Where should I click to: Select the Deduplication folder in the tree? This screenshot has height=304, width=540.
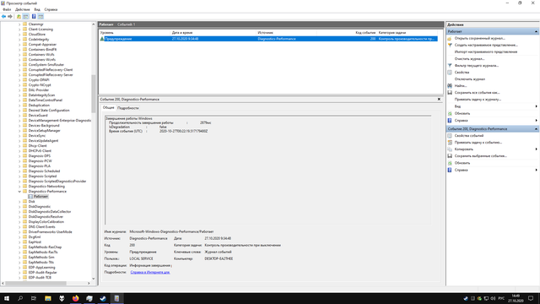[39, 106]
